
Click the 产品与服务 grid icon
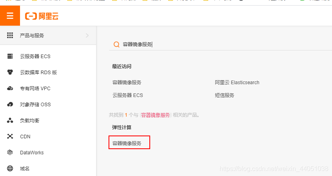pos(10,35)
